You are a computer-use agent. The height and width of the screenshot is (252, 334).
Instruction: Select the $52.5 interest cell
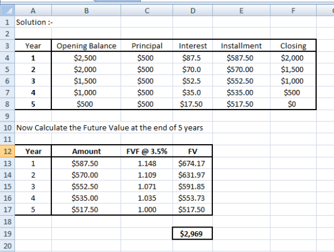point(193,80)
